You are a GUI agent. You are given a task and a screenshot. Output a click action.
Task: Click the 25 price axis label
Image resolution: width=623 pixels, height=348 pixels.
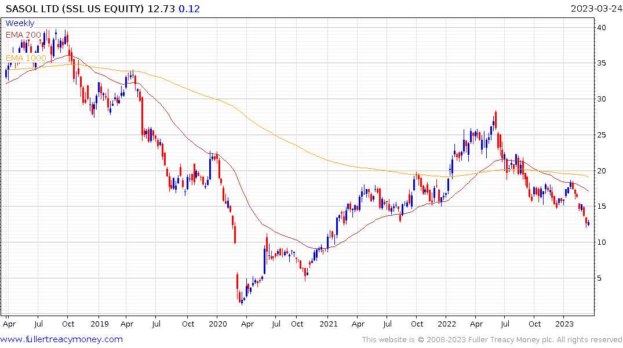(601, 135)
